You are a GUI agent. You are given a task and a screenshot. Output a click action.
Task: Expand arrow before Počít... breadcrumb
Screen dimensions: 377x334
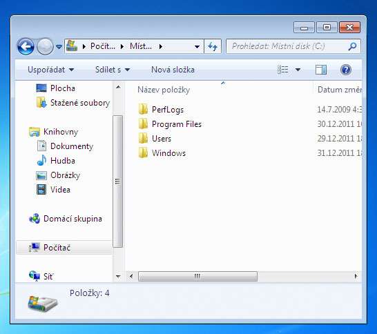(x=84, y=46)
